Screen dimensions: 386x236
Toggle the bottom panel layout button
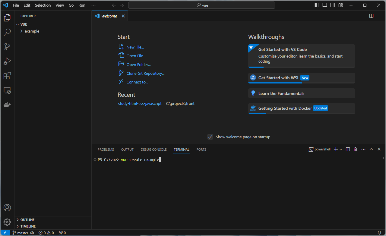coord(325,5)
